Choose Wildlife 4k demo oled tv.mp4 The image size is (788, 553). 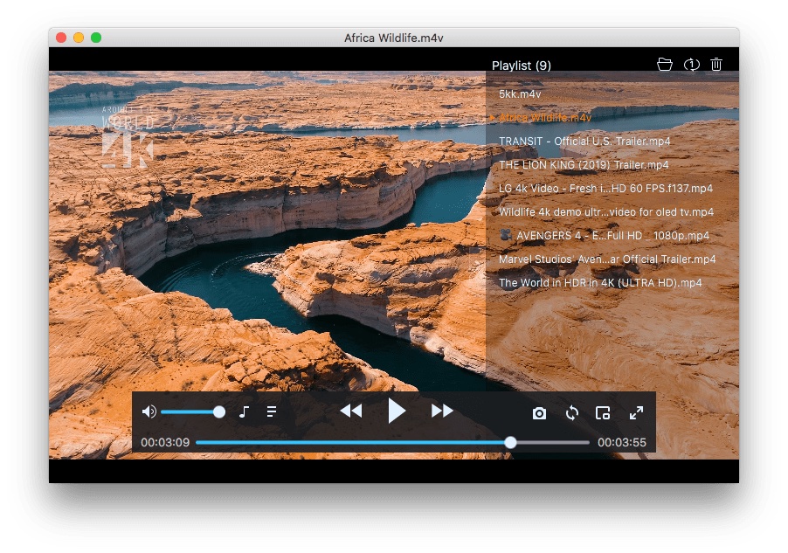click(x=606, y=212)
